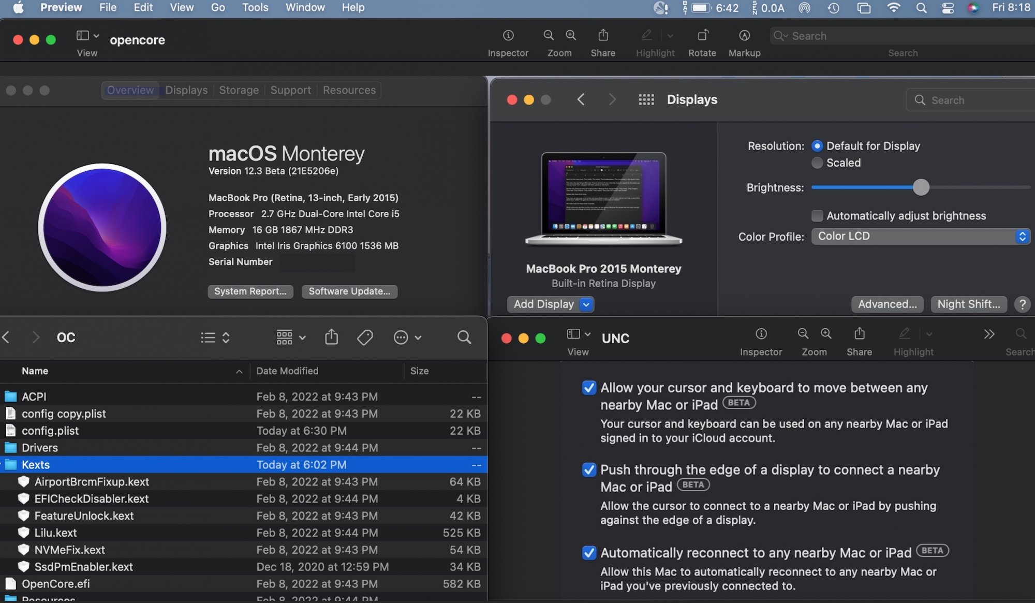
Task: Click the Night Shift button
Action: [968, 304]
